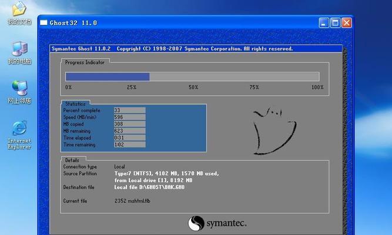Screen dimensions: 392x235
Task: Click the Time remaining value 1:02
Action: 129,145
